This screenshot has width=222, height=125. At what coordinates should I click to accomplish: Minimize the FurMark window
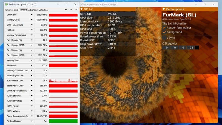coord(196,4)
